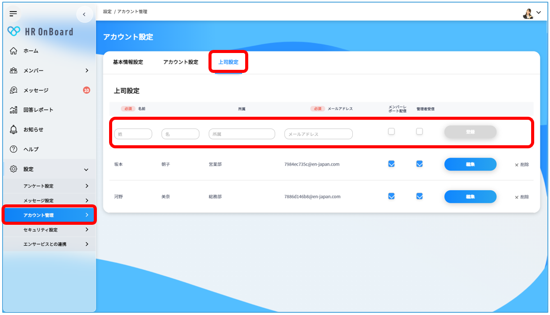The height and width of the screenshot is (315, 550).
Task: Expand the メッセージ設定 chevron
Action: point(87,200)
